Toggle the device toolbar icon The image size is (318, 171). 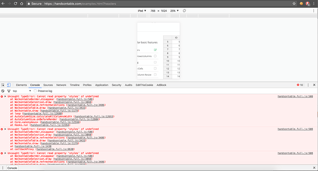[x=9, y=85]
